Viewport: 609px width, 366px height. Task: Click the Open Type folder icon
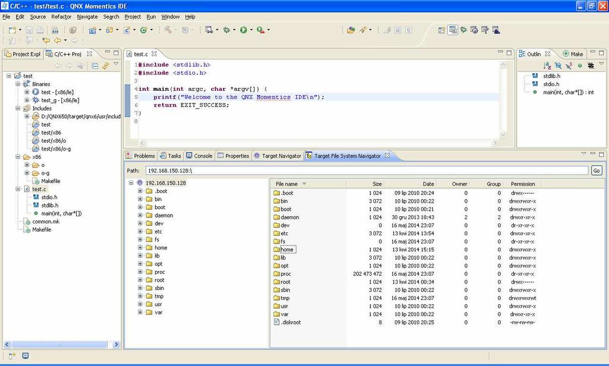(351, 30)
